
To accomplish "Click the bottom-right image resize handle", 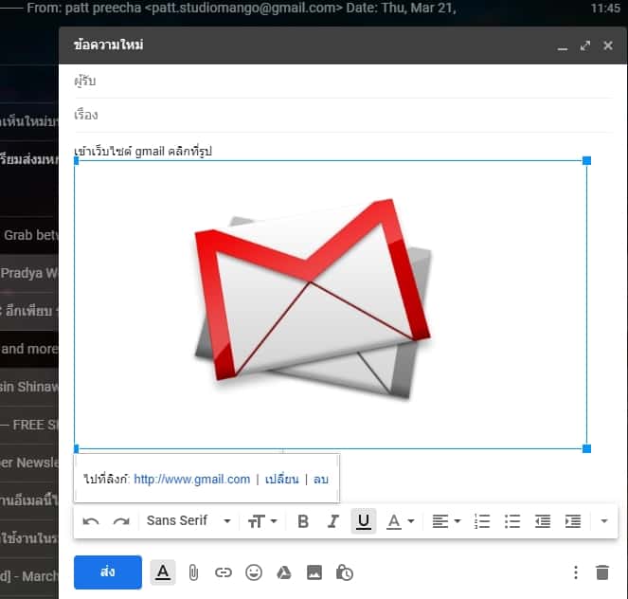I will [586, 448].
